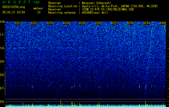Click the date stamp 05.03.31 02:50
Screen dimensions: 169x107
click(x=14, y=12)
